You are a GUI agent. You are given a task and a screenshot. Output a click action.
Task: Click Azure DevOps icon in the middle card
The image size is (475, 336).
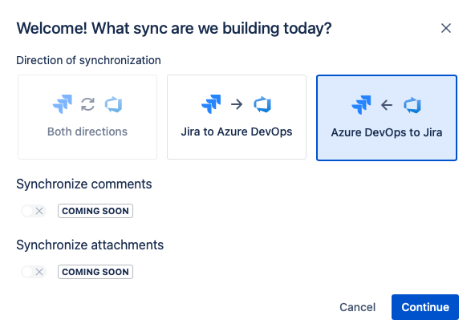click(262, 104)
